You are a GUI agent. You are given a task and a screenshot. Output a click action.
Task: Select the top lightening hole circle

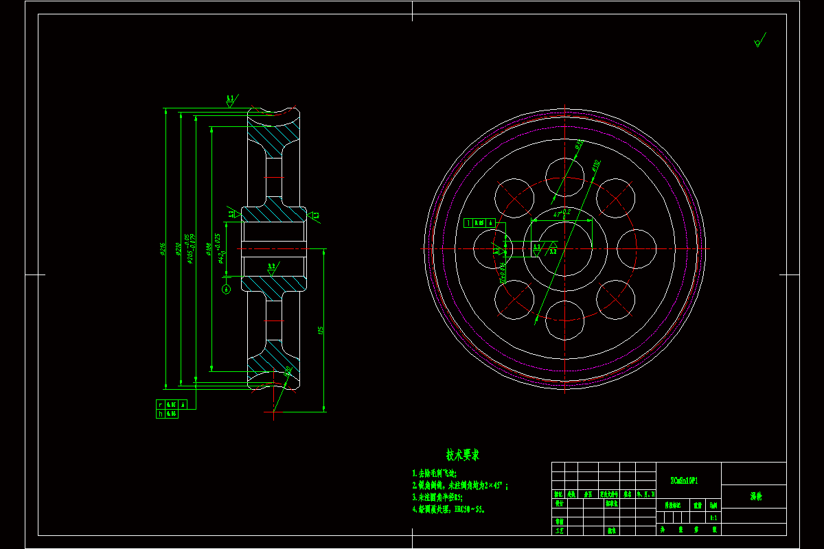(564, 176)
